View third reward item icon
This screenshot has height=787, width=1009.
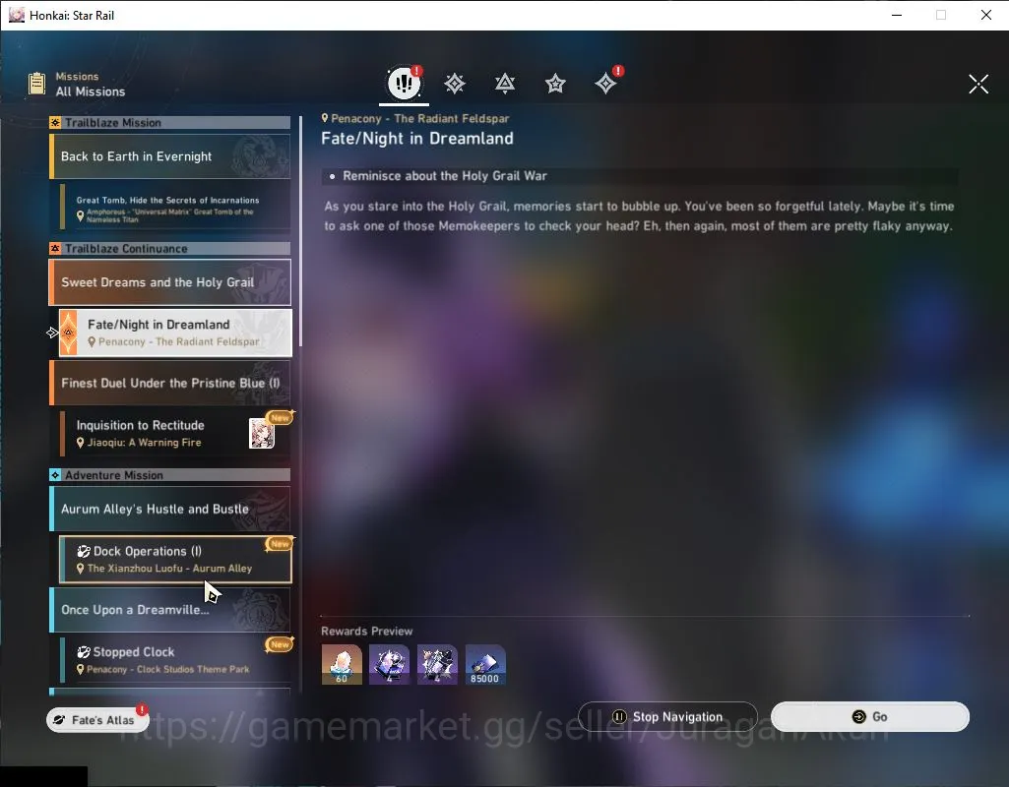click(x=437, y=664)
